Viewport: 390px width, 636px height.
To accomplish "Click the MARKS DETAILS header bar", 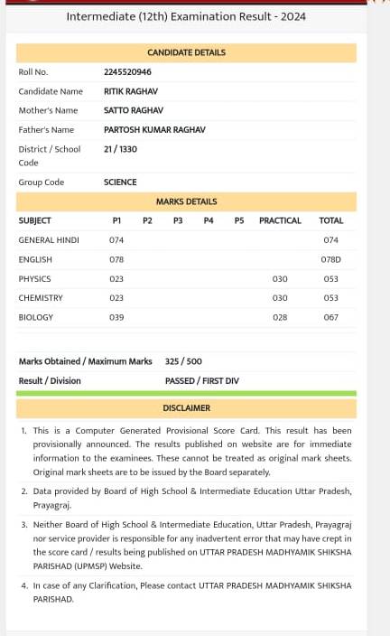I will [x=186, y=201].
